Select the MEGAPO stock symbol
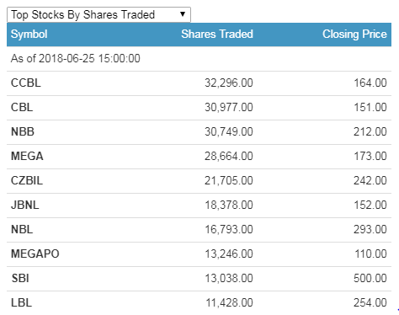 [35, 254]
